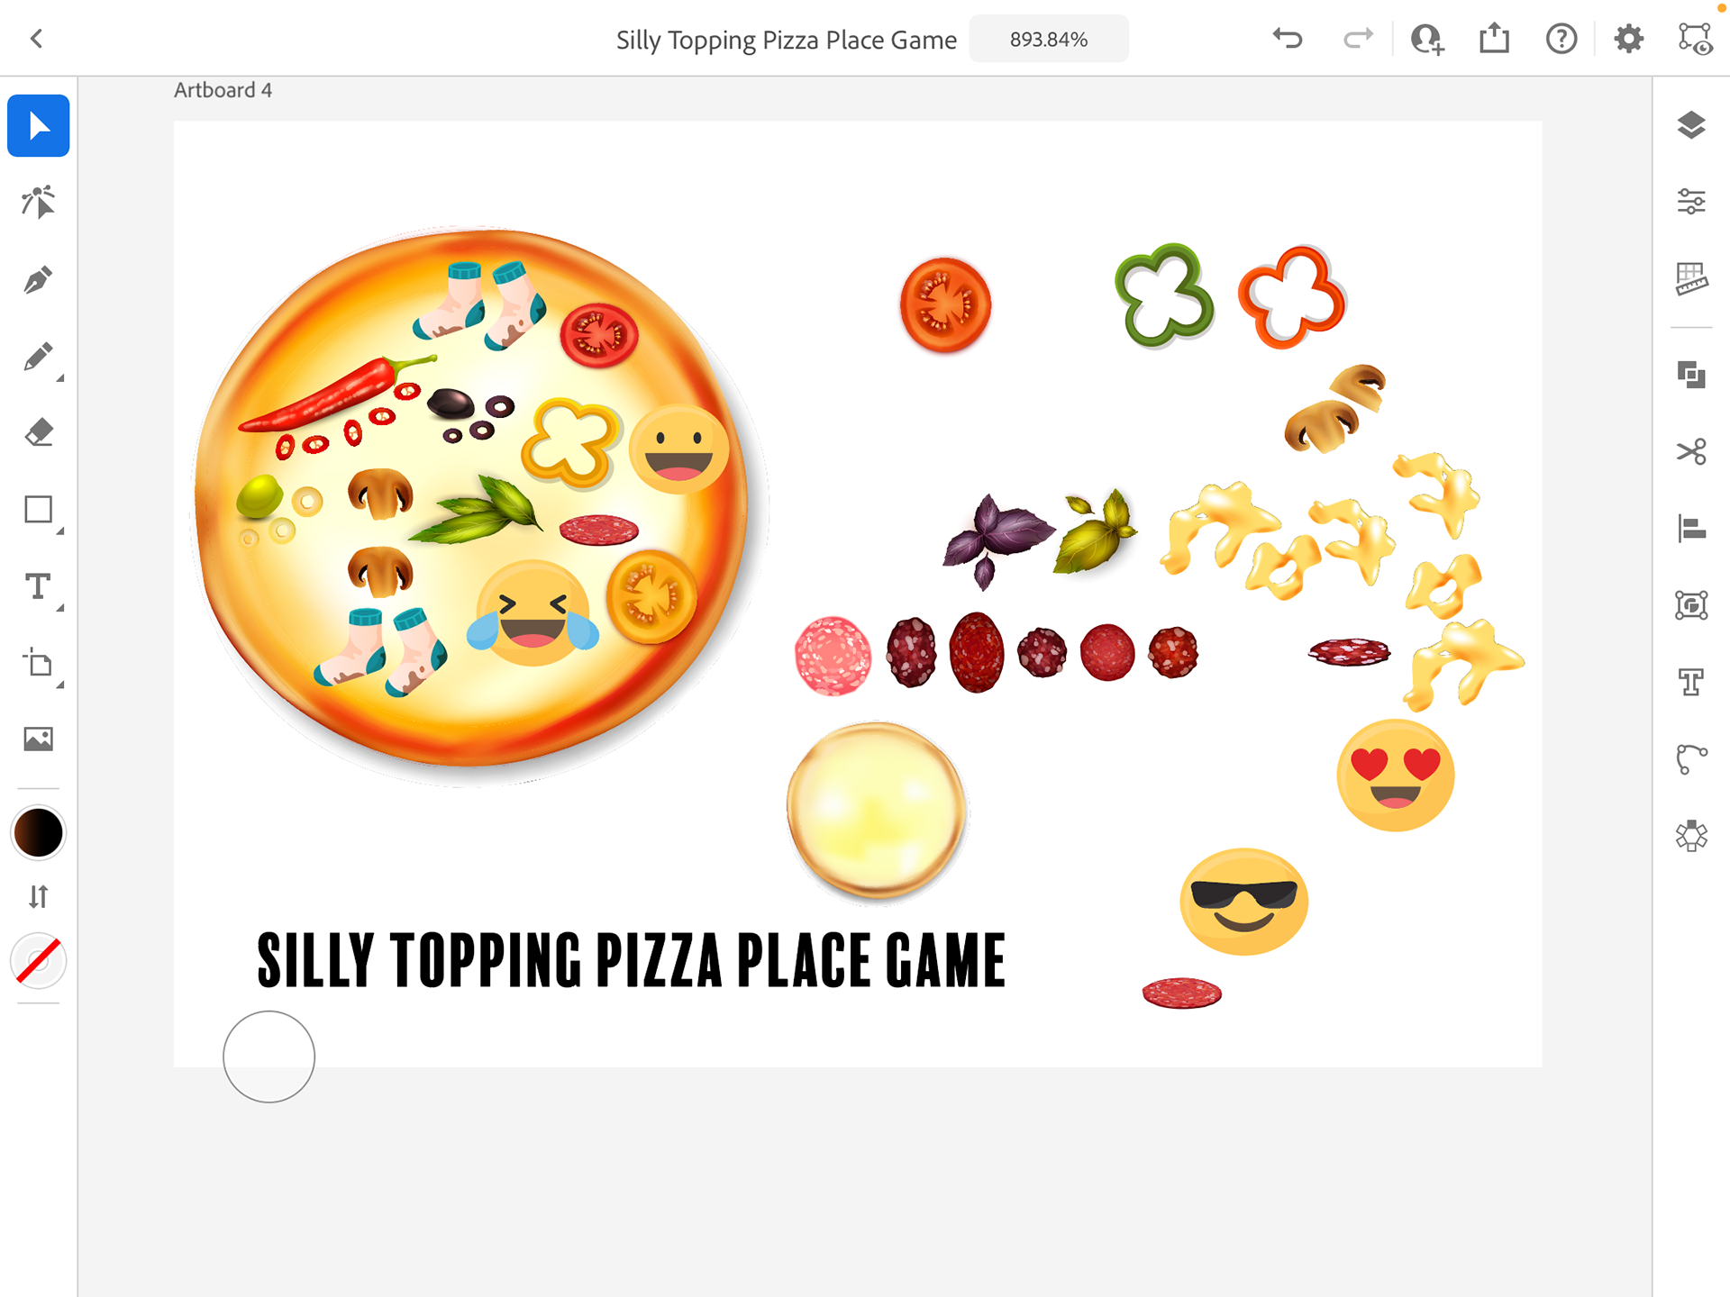Select the Eraser tool

pyautogui.click(x=38, y=433)
